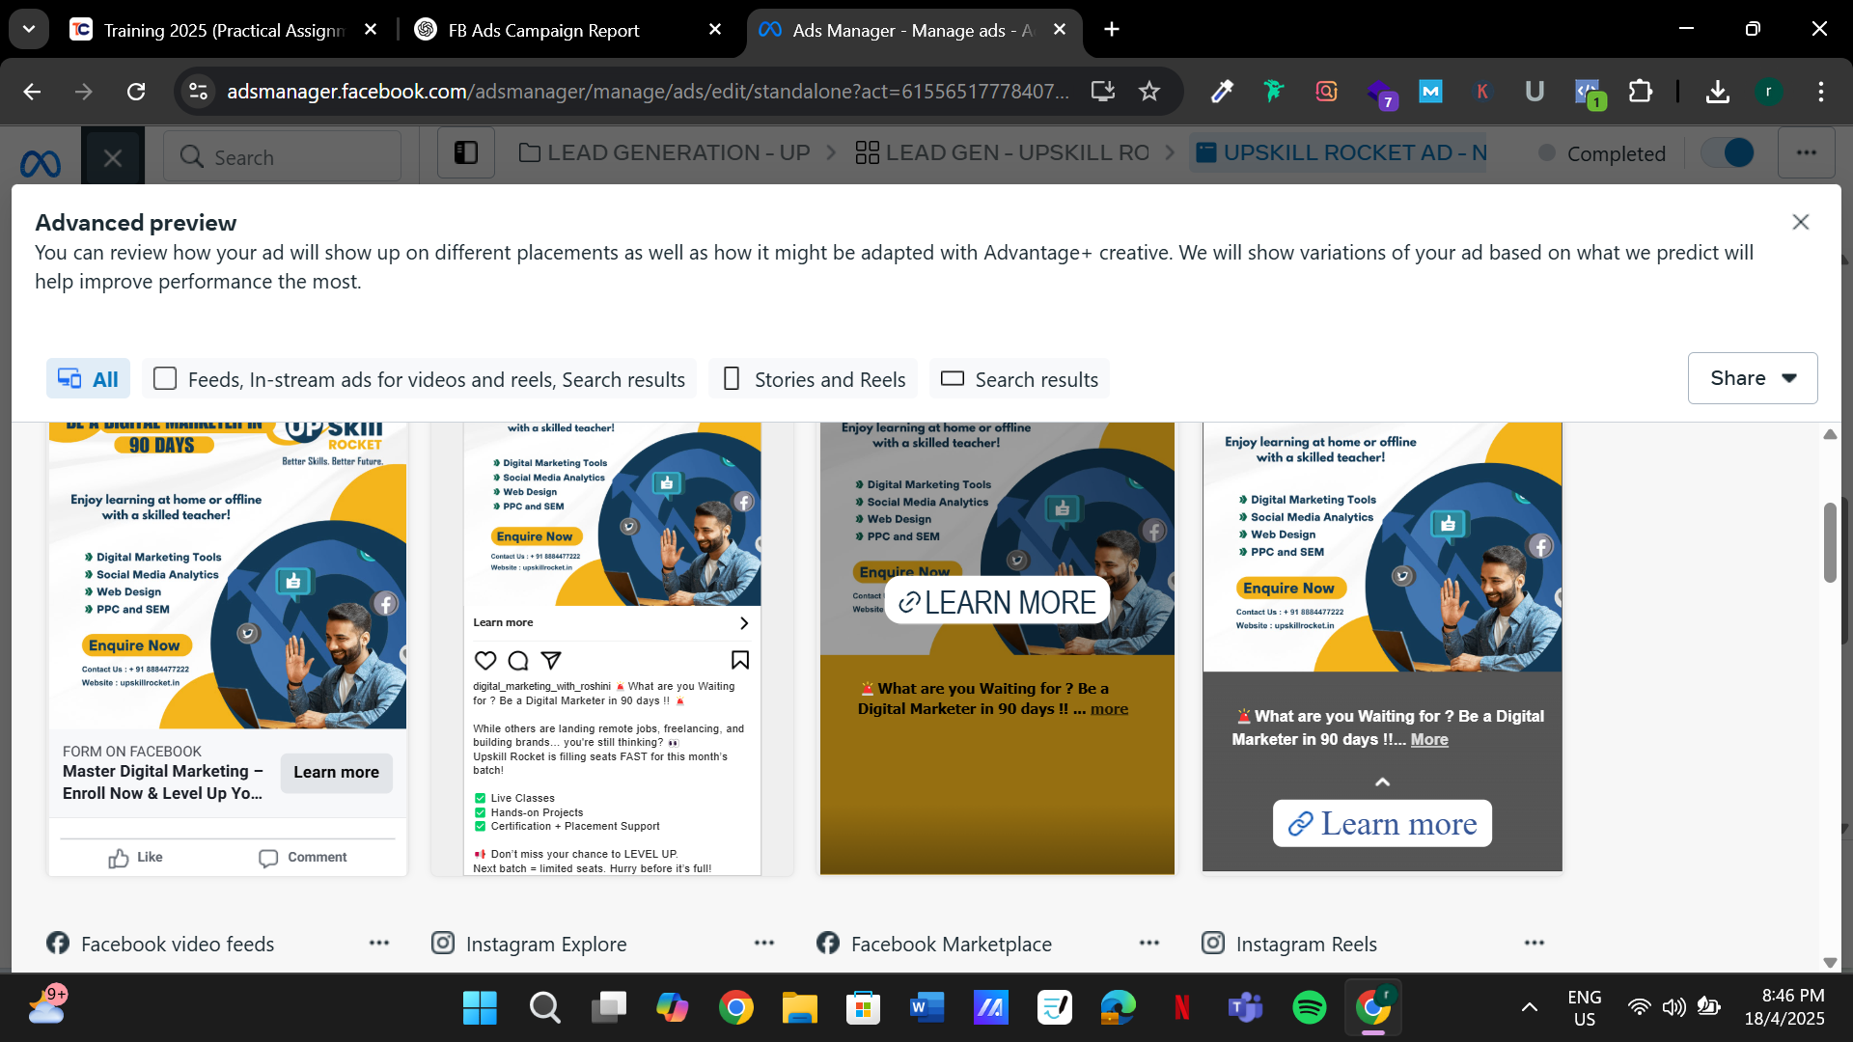Image resolution: width=1853 pixels, height=1042 pixels.
Task: Click the bookmark save icon in Instagram preview
Action: coord(740,660)
